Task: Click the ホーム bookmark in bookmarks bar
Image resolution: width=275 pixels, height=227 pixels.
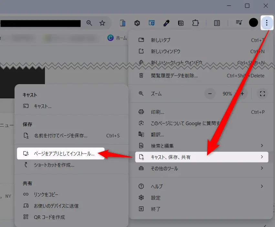Action: tap(118, 38)
